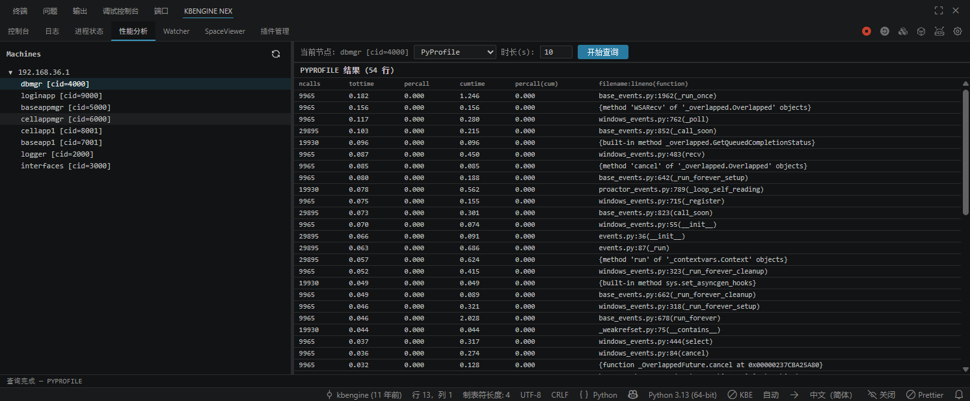This screenshot has height=401, width=970.
Task: Select the KBENGINE NEX panel tab
Action: (208, 11)
